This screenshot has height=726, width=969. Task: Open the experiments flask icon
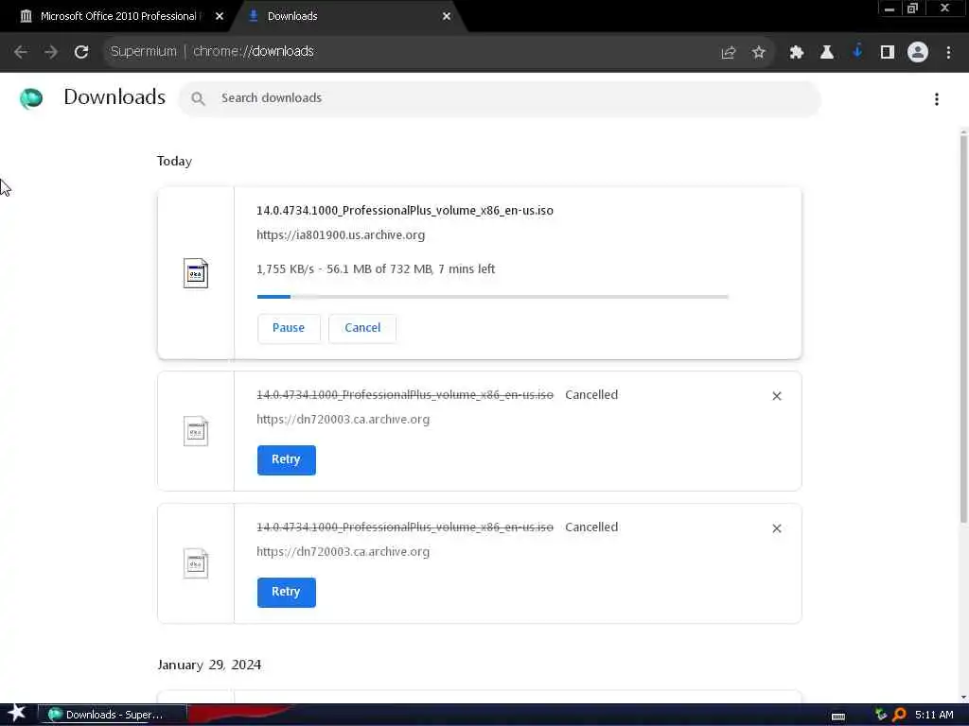tap(826, 53)
